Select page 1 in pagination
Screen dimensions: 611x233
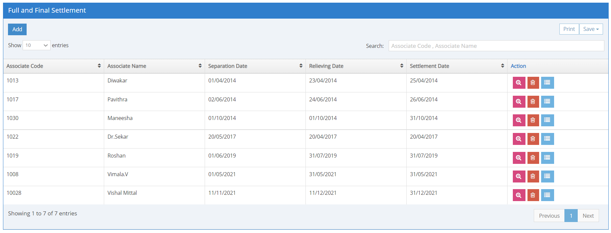click(571, 216)
